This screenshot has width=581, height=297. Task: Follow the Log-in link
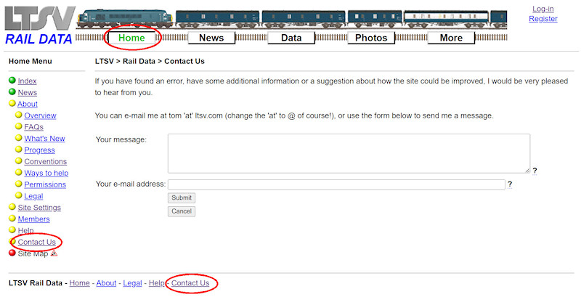coord(543,9)
